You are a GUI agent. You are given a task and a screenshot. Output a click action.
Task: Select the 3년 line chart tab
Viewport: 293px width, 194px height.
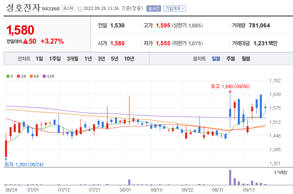click(101, 59)
